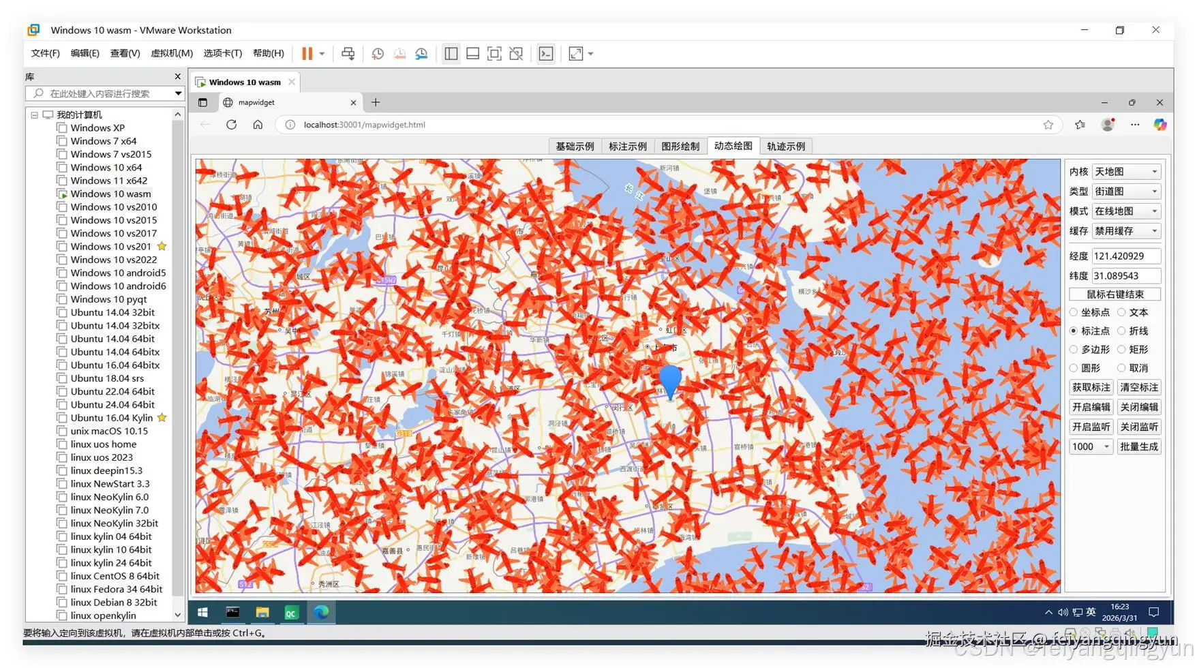Launch Qt Creator from guest taskbar
The height and width of the screenshot is (668, 1197).
291,612
